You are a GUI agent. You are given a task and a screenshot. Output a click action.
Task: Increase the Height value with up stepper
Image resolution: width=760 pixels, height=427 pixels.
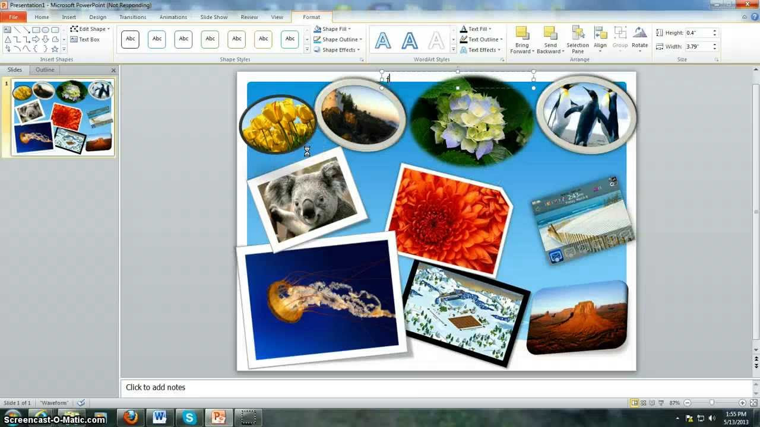point(715,31)
